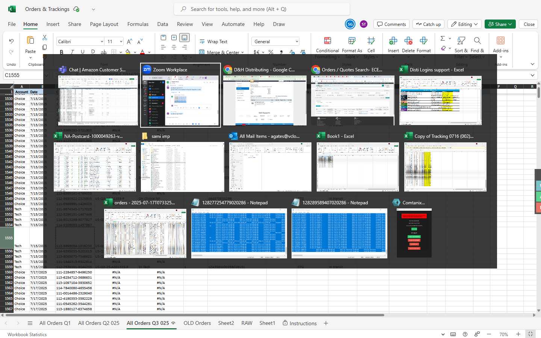Click the Close button beside Share
The image size is (541, 338).
click(529, 24)
